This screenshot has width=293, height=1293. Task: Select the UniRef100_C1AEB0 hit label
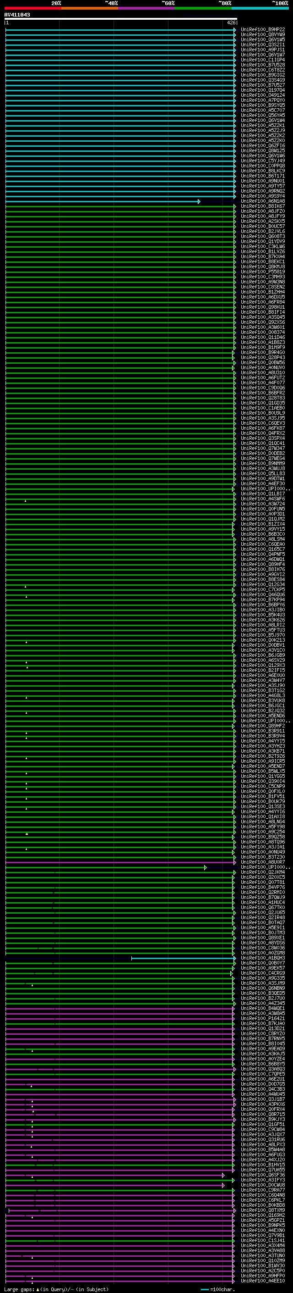click(263, 408)
